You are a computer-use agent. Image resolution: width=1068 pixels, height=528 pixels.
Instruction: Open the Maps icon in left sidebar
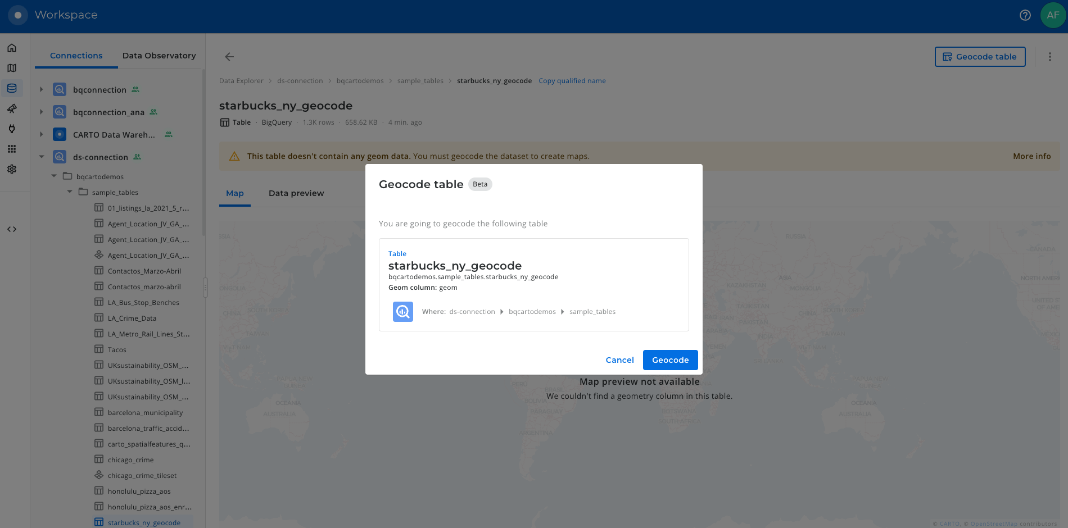(x=12, y=68)
